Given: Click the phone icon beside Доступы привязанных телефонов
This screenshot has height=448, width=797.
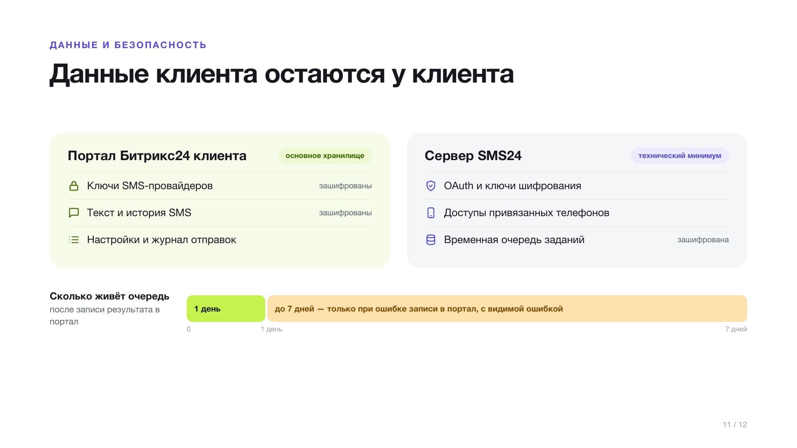Looking at the screenshot, I should pos(431,213).
